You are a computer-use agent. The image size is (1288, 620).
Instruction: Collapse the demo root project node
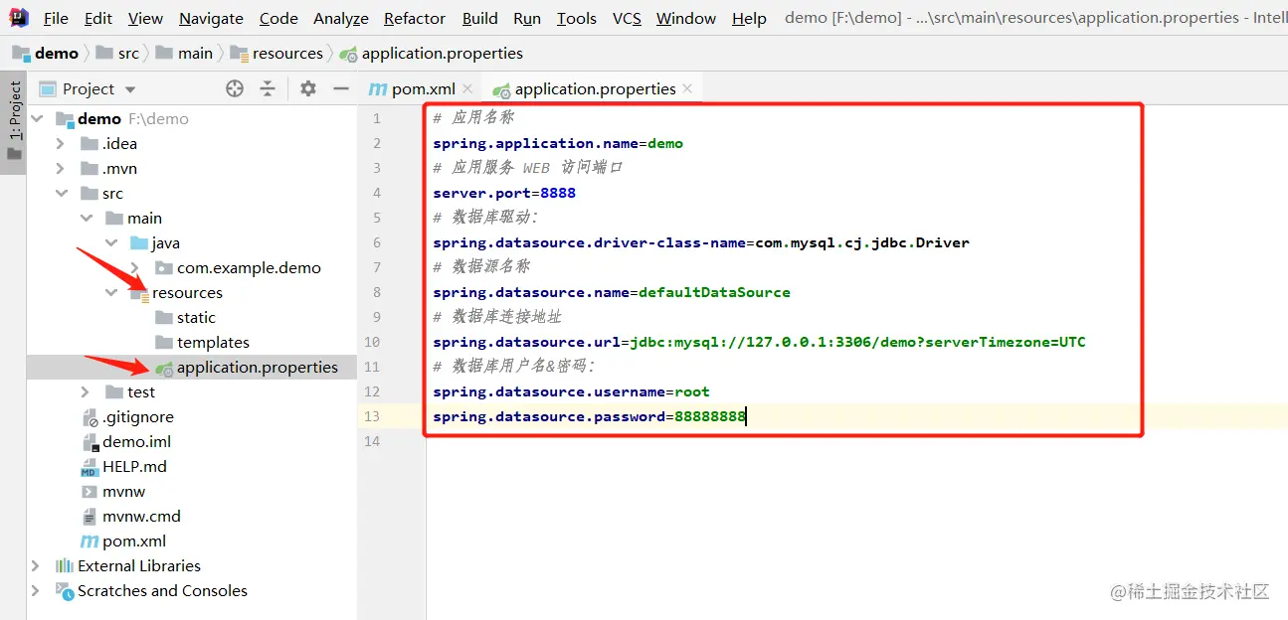pyautogui.click(x=37, y=118)
